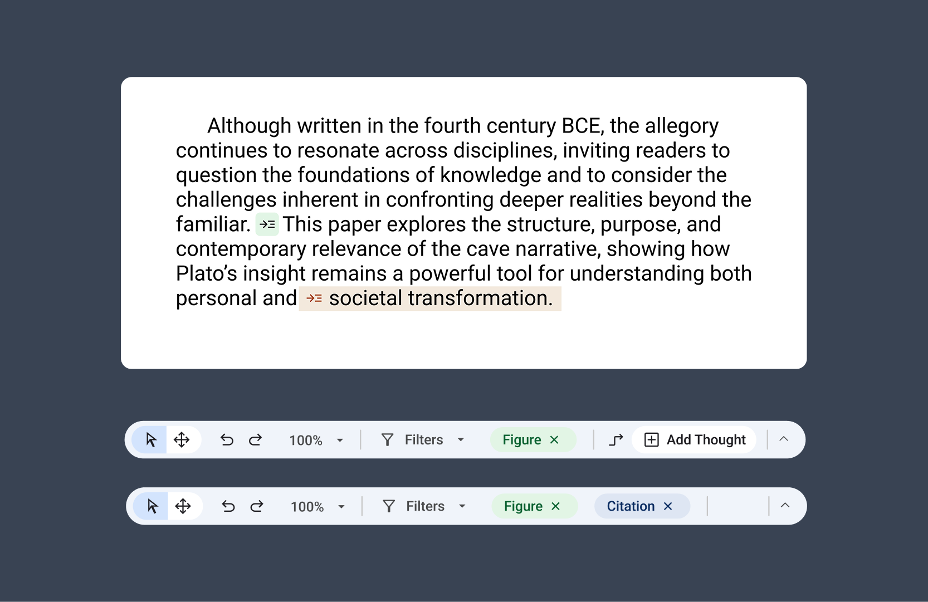Open the Filters dropdown in lower toolbar
The image size is (928, 602).
pos(424,506)
